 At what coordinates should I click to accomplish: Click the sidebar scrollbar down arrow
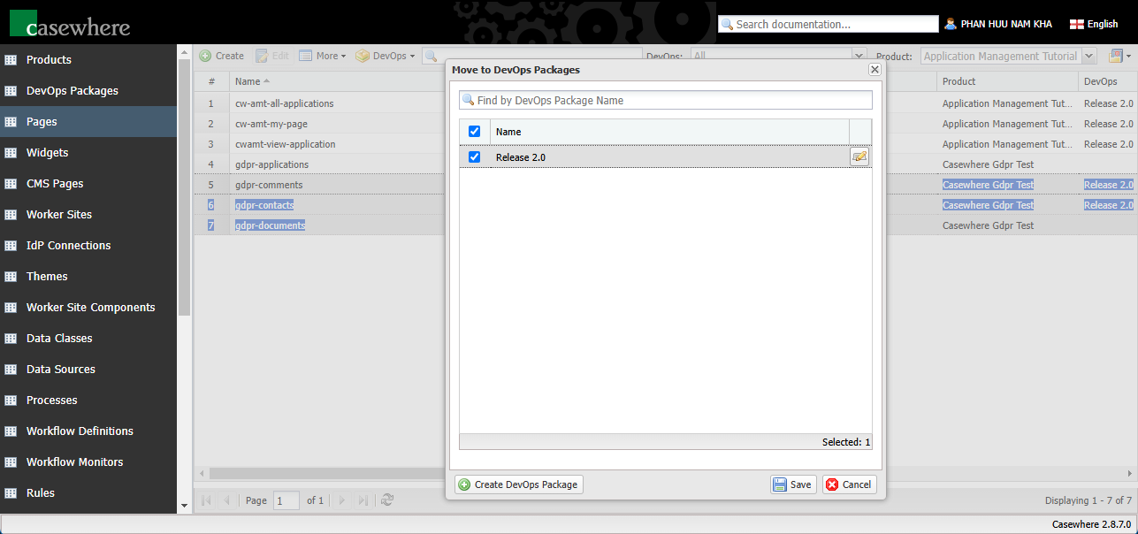point(184,506)
